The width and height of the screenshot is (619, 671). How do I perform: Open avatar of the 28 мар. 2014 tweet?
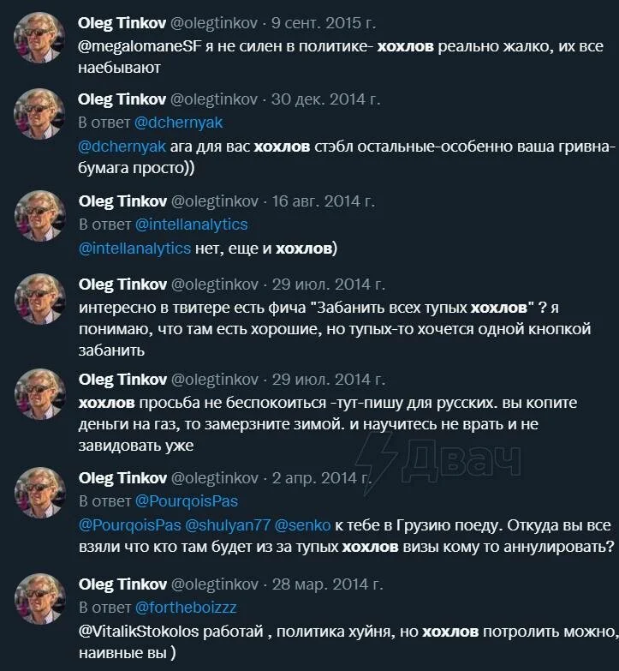(40, 599)
